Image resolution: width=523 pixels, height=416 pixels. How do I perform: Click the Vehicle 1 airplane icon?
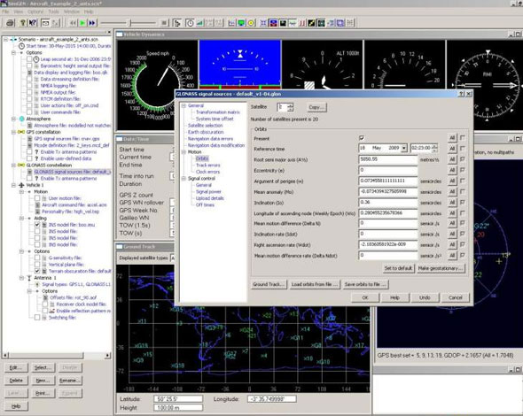click(x=21, y=185)
